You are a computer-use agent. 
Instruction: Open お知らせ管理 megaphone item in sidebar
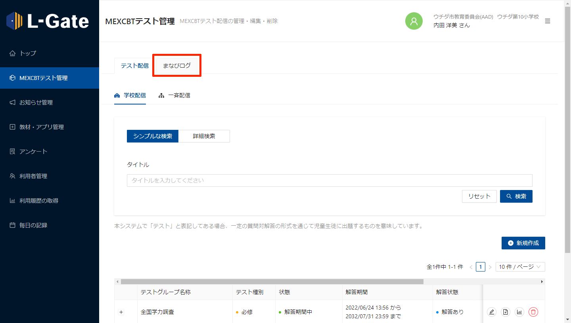50,103
